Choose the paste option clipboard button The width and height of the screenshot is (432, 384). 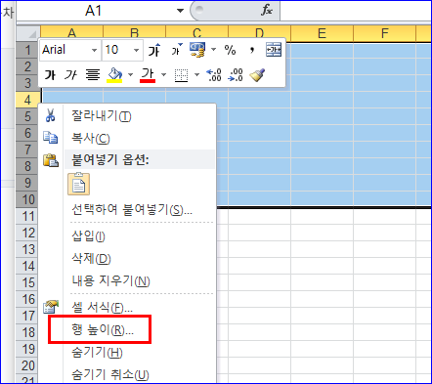pyautogui.click(x=78, y=185)
